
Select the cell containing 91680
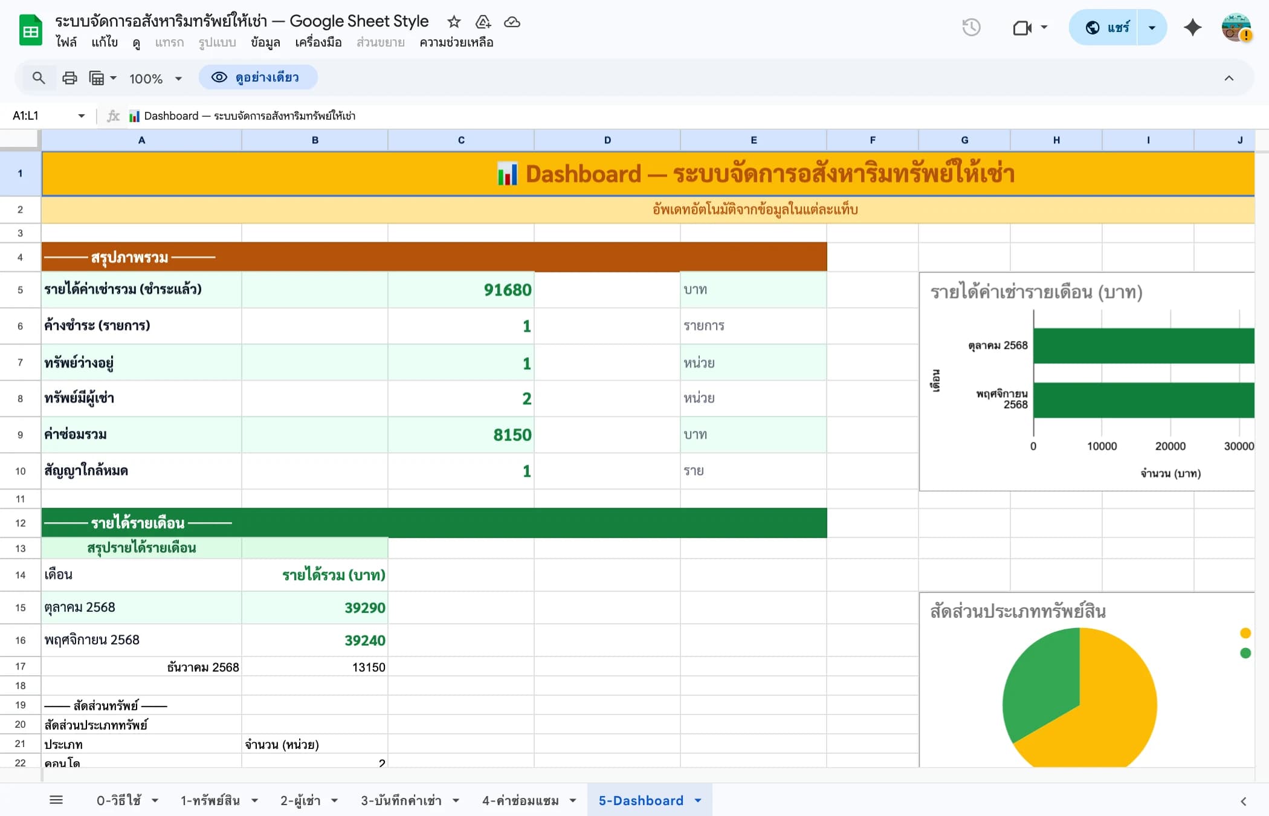pos(461,290)
